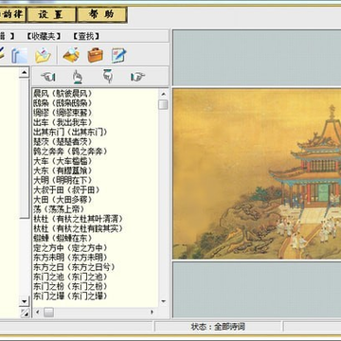Open the 设置 menu button

click(51, 14)
